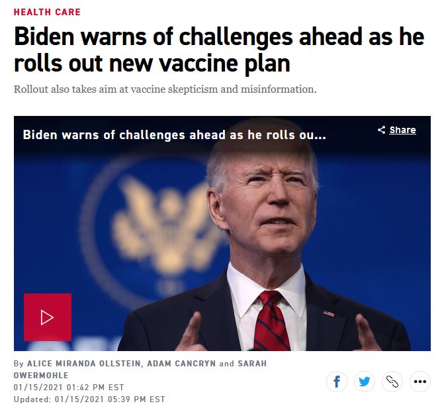Share article on Facebook
The image size is (442, 418).
click(337, 382)
